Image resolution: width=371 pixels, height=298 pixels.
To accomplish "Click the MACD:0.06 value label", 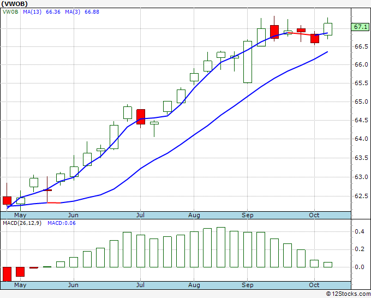I will 62,223.
